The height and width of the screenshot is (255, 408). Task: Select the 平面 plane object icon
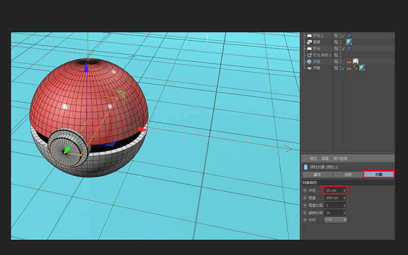click(309, 67)
